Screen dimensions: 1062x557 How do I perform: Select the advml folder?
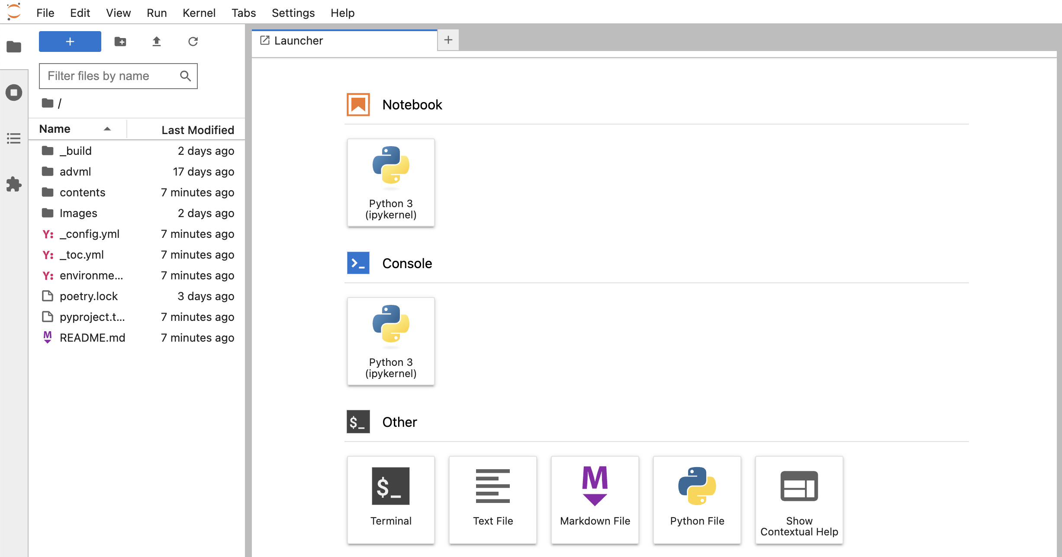137,172
